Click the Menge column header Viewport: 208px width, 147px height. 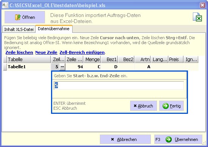coord(92,60)
